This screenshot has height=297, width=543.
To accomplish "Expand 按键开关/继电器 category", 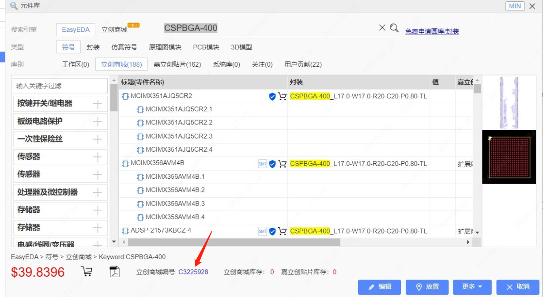I will pos(97,104).
